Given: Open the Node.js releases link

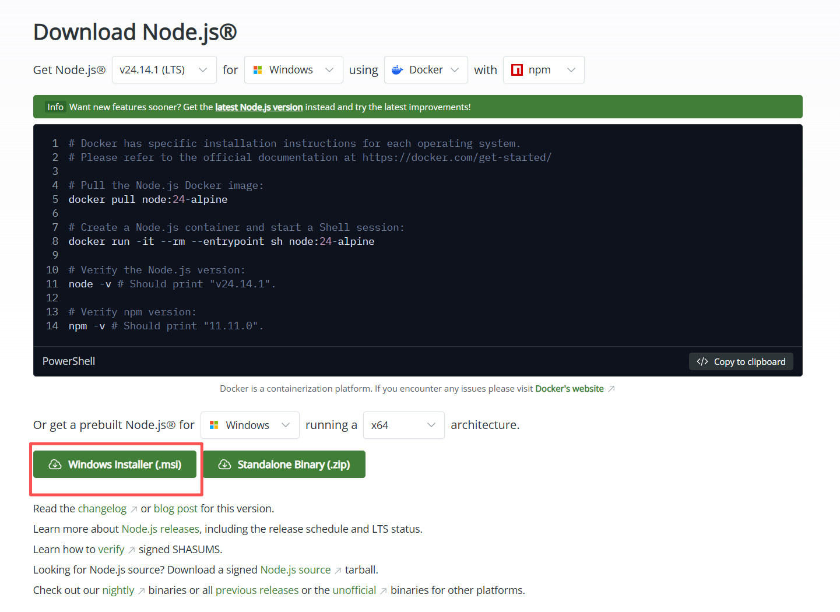Looking at the screenshot, I should pyautogui.click(x=160, y=529).
